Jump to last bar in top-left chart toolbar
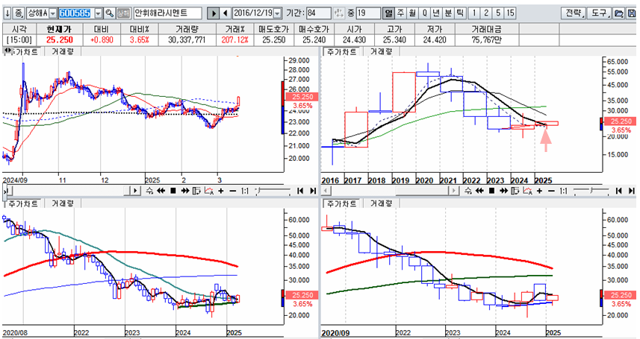The width and height of the screenshot is (640, 339). point(313,191)
